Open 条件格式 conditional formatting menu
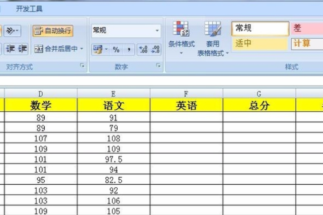Image resolution: width=323 pixels, height=215 pixels. click(181, 38)
